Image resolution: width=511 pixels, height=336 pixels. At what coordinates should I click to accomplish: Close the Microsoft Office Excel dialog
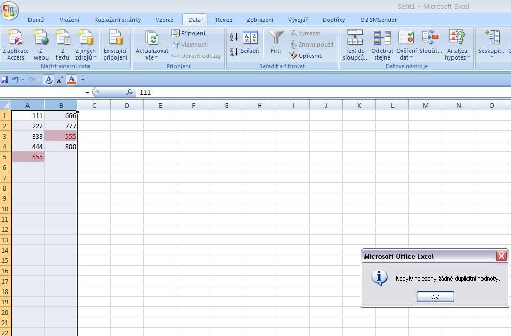(501, 256)
